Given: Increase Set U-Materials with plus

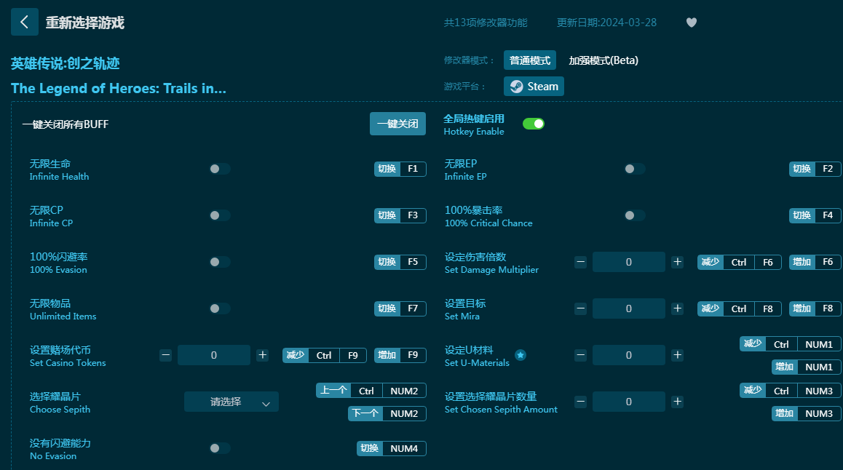Looking at the screenshot, I should click(678, 355).
